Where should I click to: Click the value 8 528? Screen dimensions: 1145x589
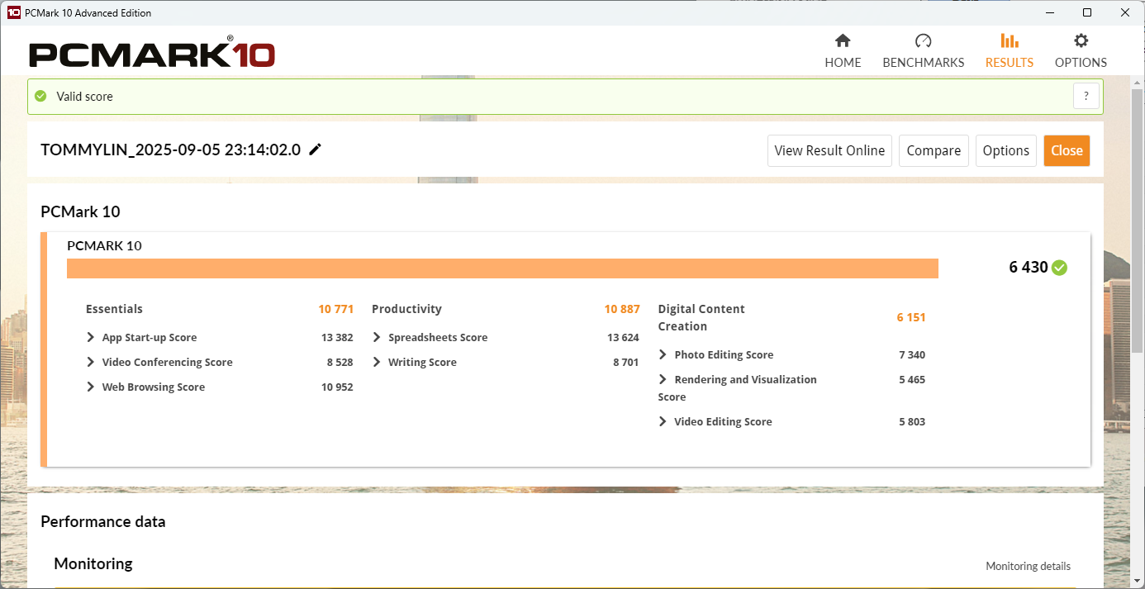[x=340, y=362]
